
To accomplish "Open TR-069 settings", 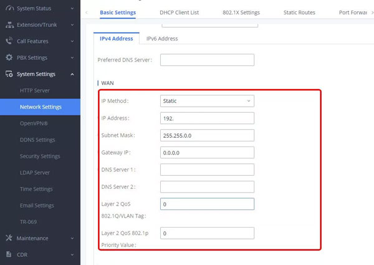I will tap(29, 222).
